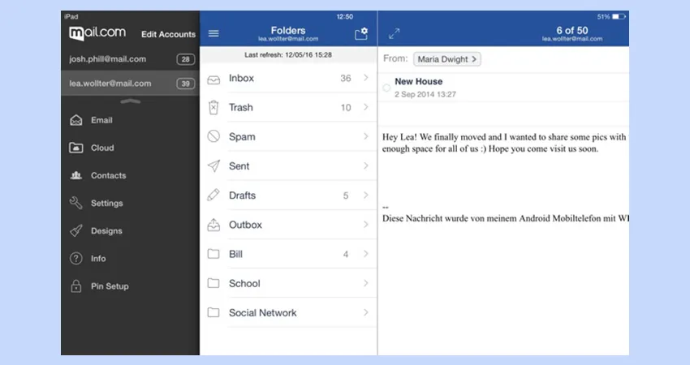The image size is (690, 365).
Task: Open the Settings menu item
Action: (106, 204)
